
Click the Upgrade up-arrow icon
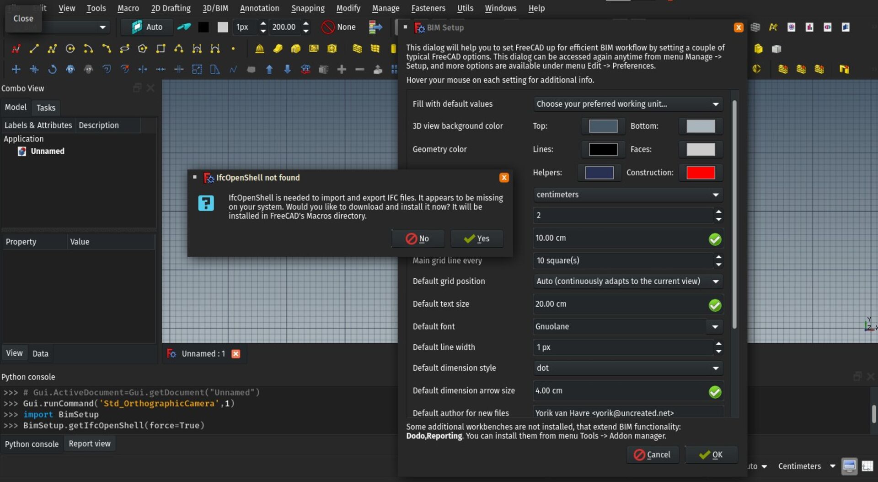[269, 69]
